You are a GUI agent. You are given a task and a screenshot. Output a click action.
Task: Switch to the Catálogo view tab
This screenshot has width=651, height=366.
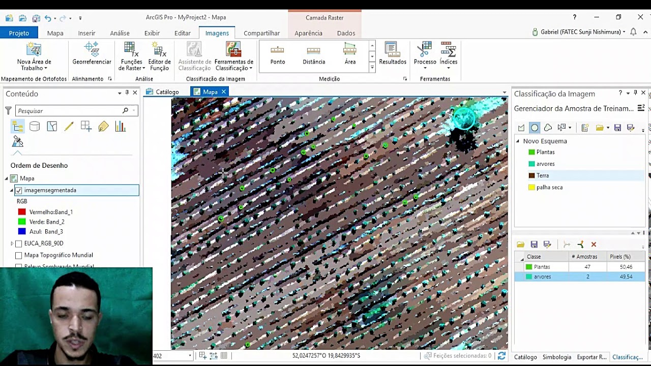point(163,92)
